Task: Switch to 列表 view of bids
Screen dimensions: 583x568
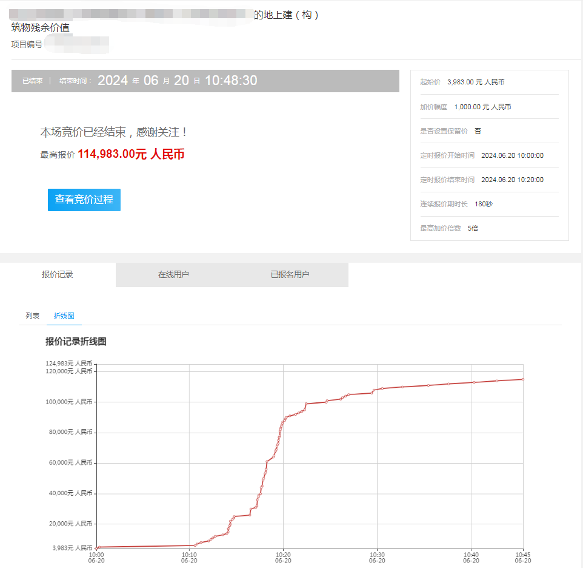Action: [33, 316]
